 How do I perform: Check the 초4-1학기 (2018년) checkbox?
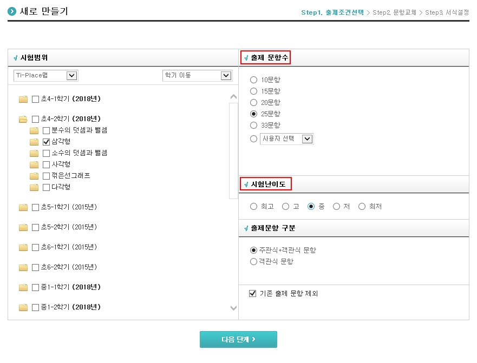click(35, 99)
